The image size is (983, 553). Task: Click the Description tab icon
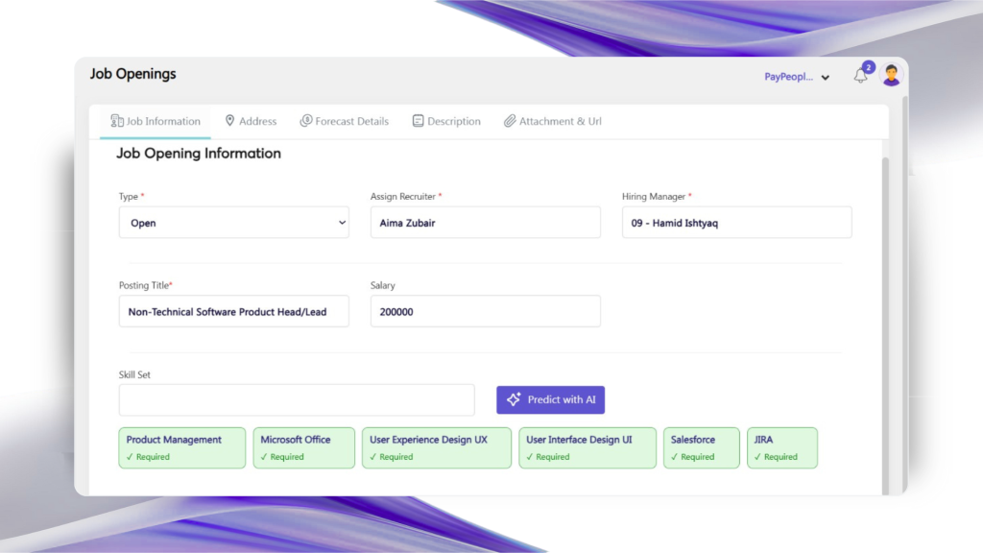point(418,121)
